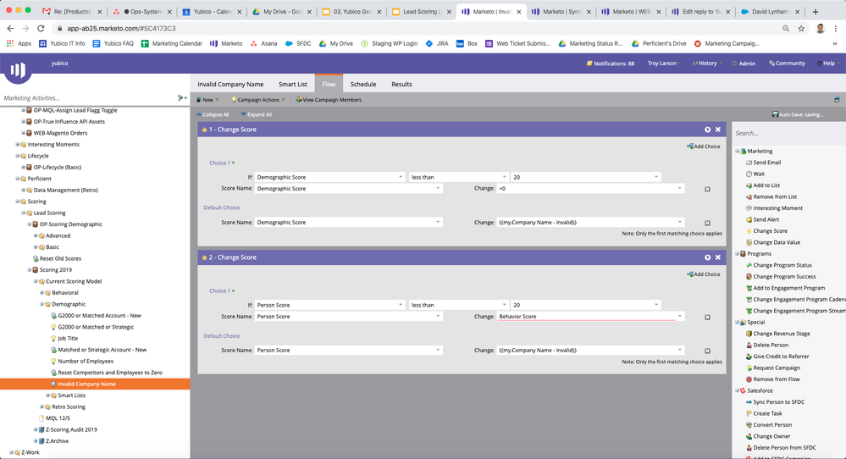Screen dimensions: 846x459
Task: Open step 2 Score Name Person Score dropdown
Action: tap(438, 316)
